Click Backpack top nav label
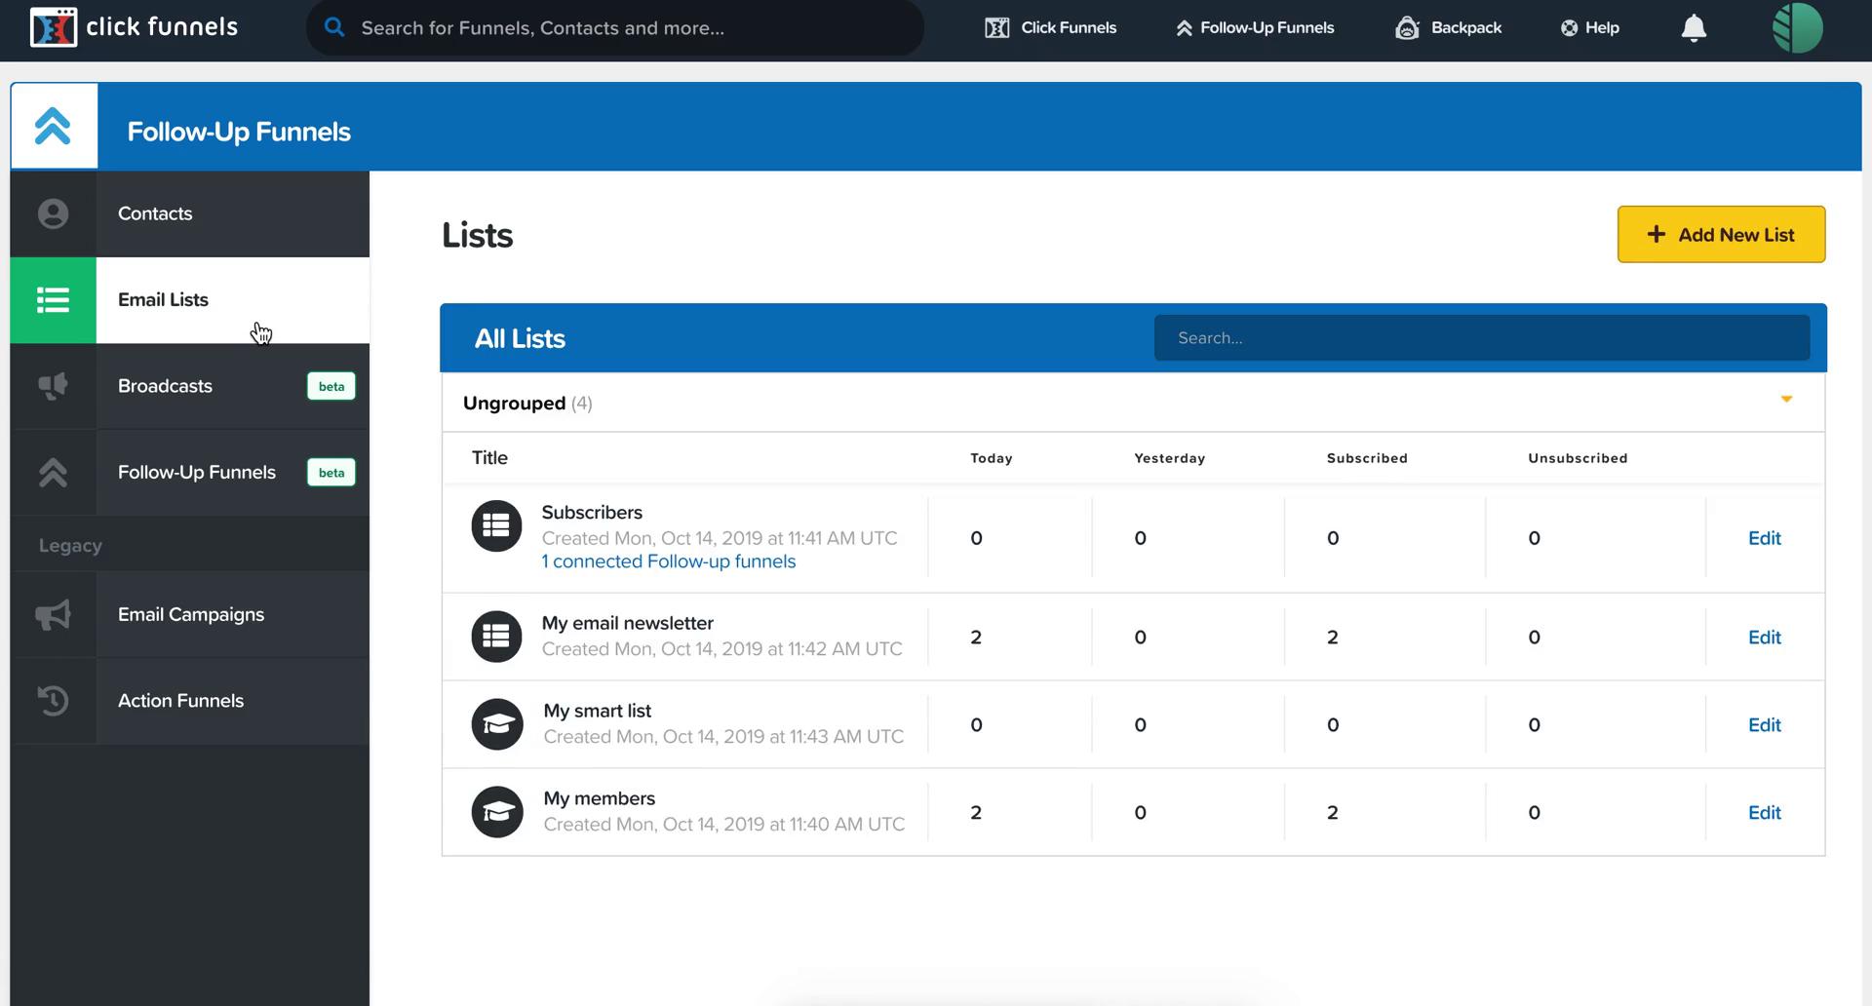This screenshot has width=1872, height=1006. click(1466, 27)
